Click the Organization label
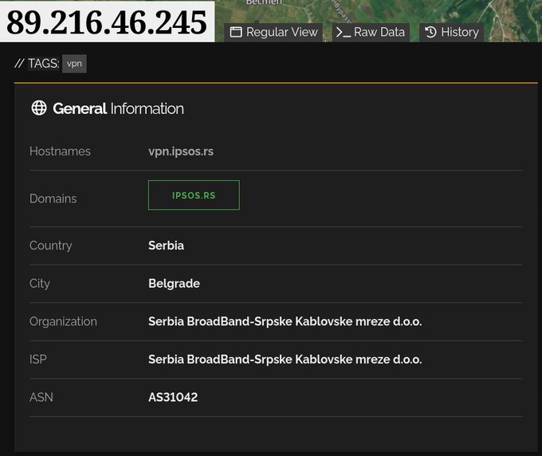Image resolution: width=542 pixels, height=456 pixels. click(63, 321)
